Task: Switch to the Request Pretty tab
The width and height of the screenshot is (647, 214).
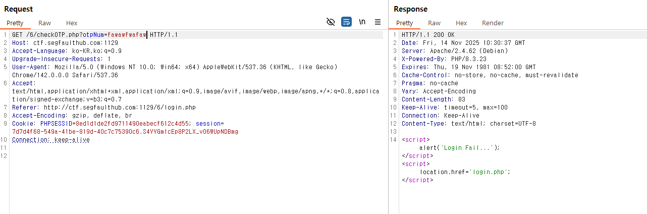Action: (15, 23)
